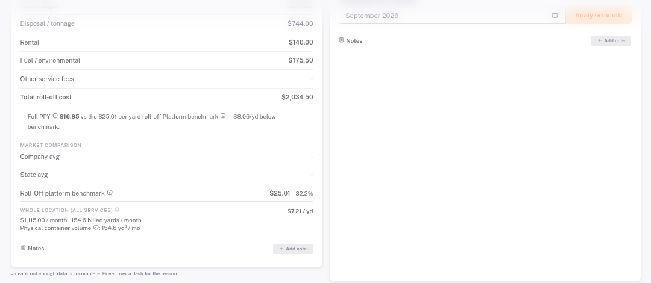Click the Other service fees label

coord(47,79)
